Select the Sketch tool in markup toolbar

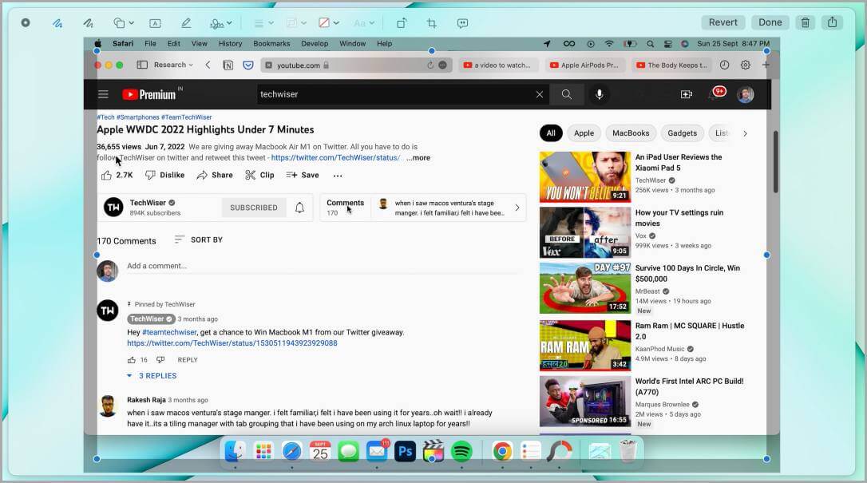pyautogui.click(x=57, y=23)
